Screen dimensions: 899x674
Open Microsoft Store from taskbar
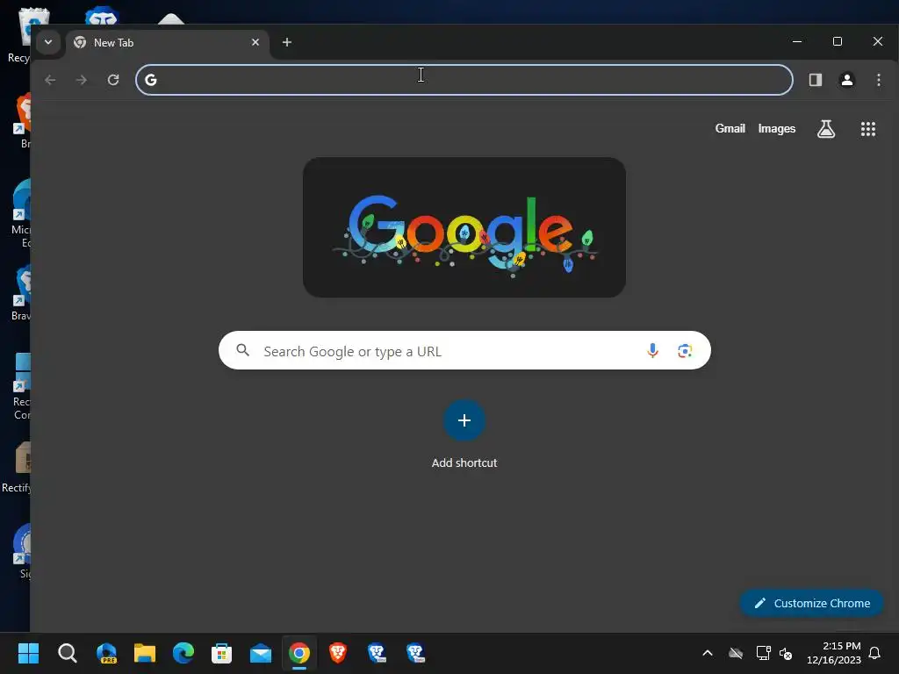[x=222, y=653]
